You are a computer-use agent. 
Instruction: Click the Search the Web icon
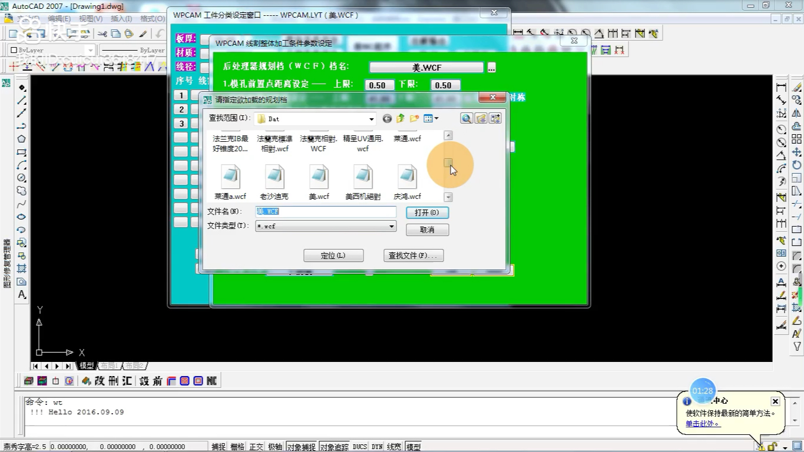[x=466, y=119]
